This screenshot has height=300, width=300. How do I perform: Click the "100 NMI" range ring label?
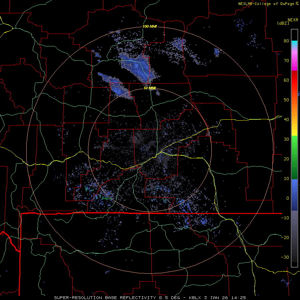(150, 26)
